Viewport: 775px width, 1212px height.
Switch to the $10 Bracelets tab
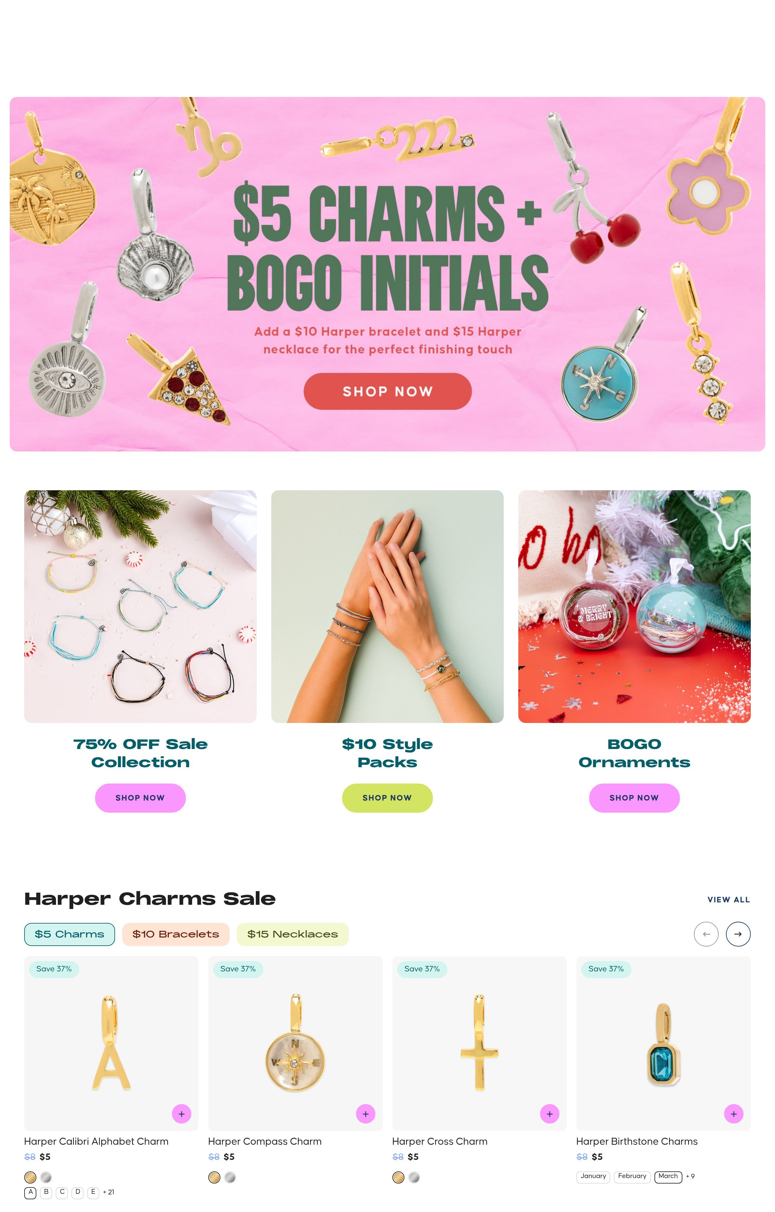(x=176, y=934)
